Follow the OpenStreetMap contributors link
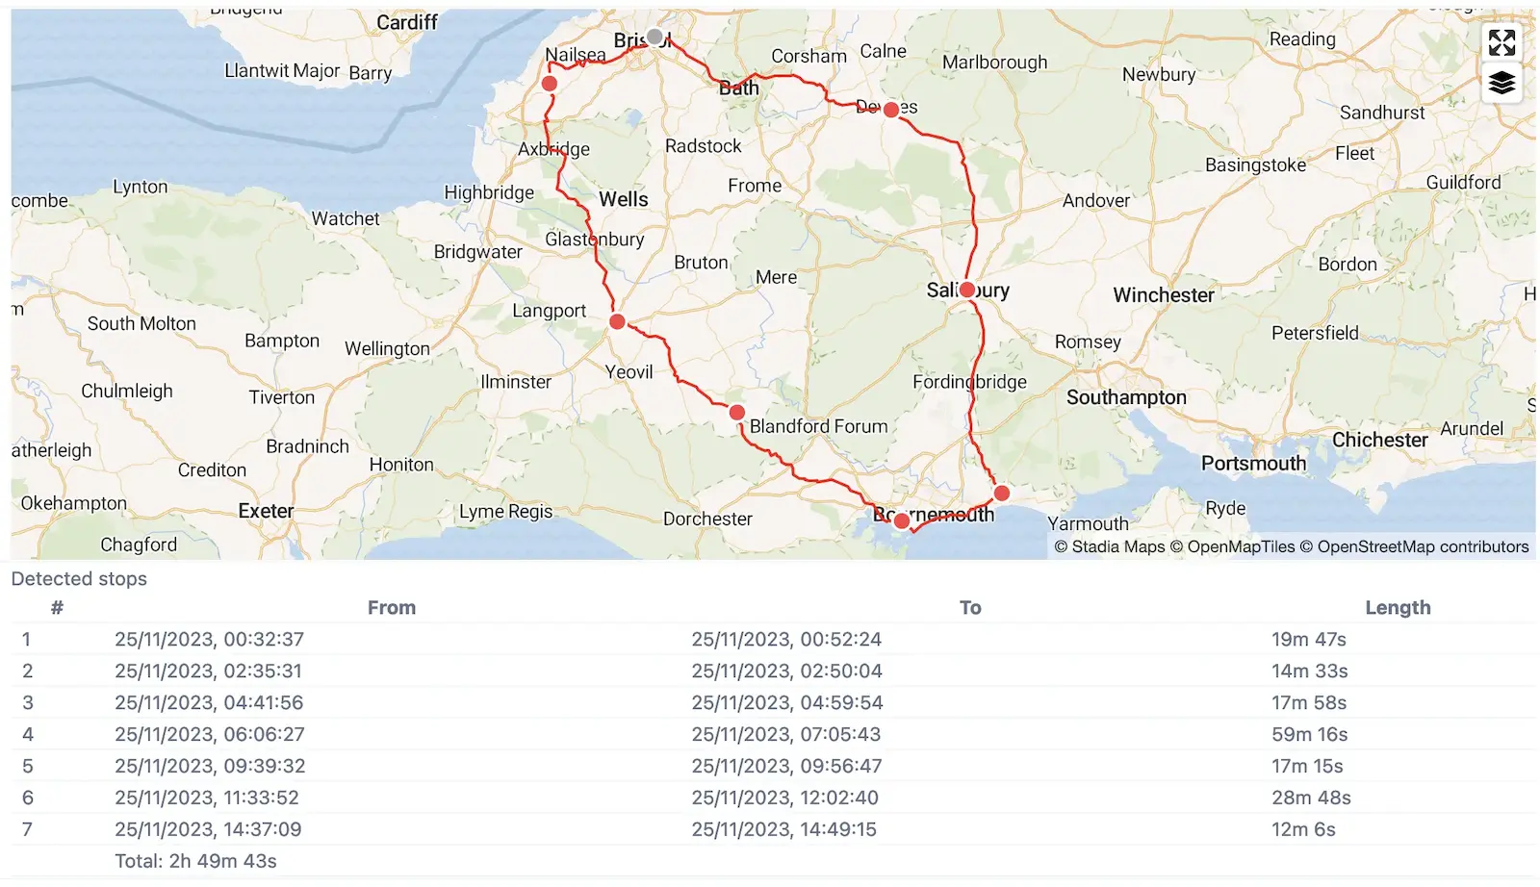The width and height of the screenshot is (1540, 887). tap(1423, 546)
